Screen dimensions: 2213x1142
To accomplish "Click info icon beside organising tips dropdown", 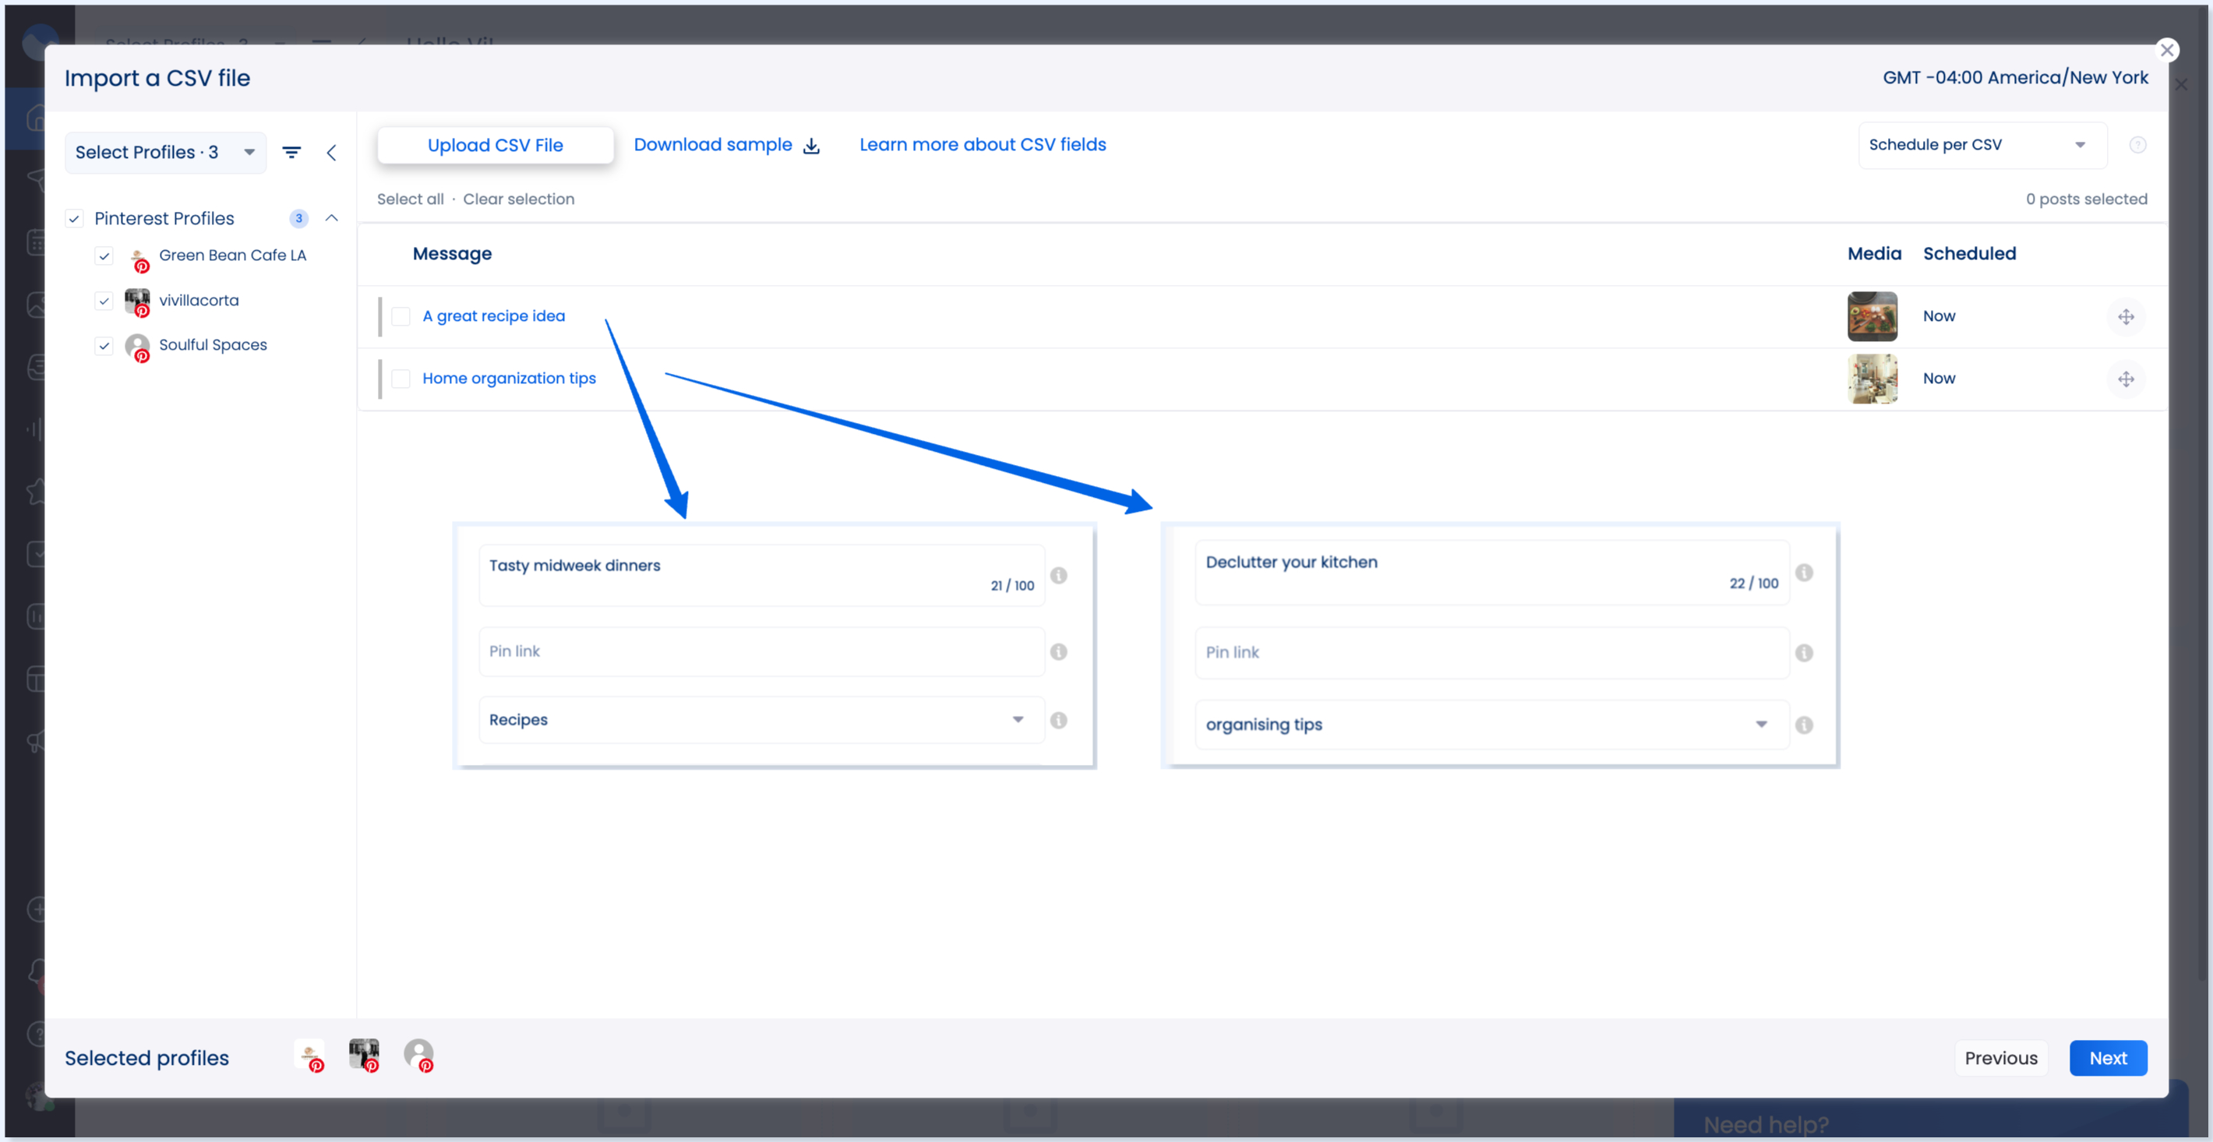I will [1804, 725].
